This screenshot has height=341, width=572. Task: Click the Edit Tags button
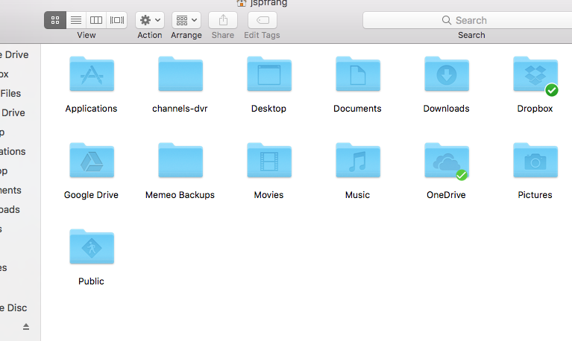coord(262,20)
